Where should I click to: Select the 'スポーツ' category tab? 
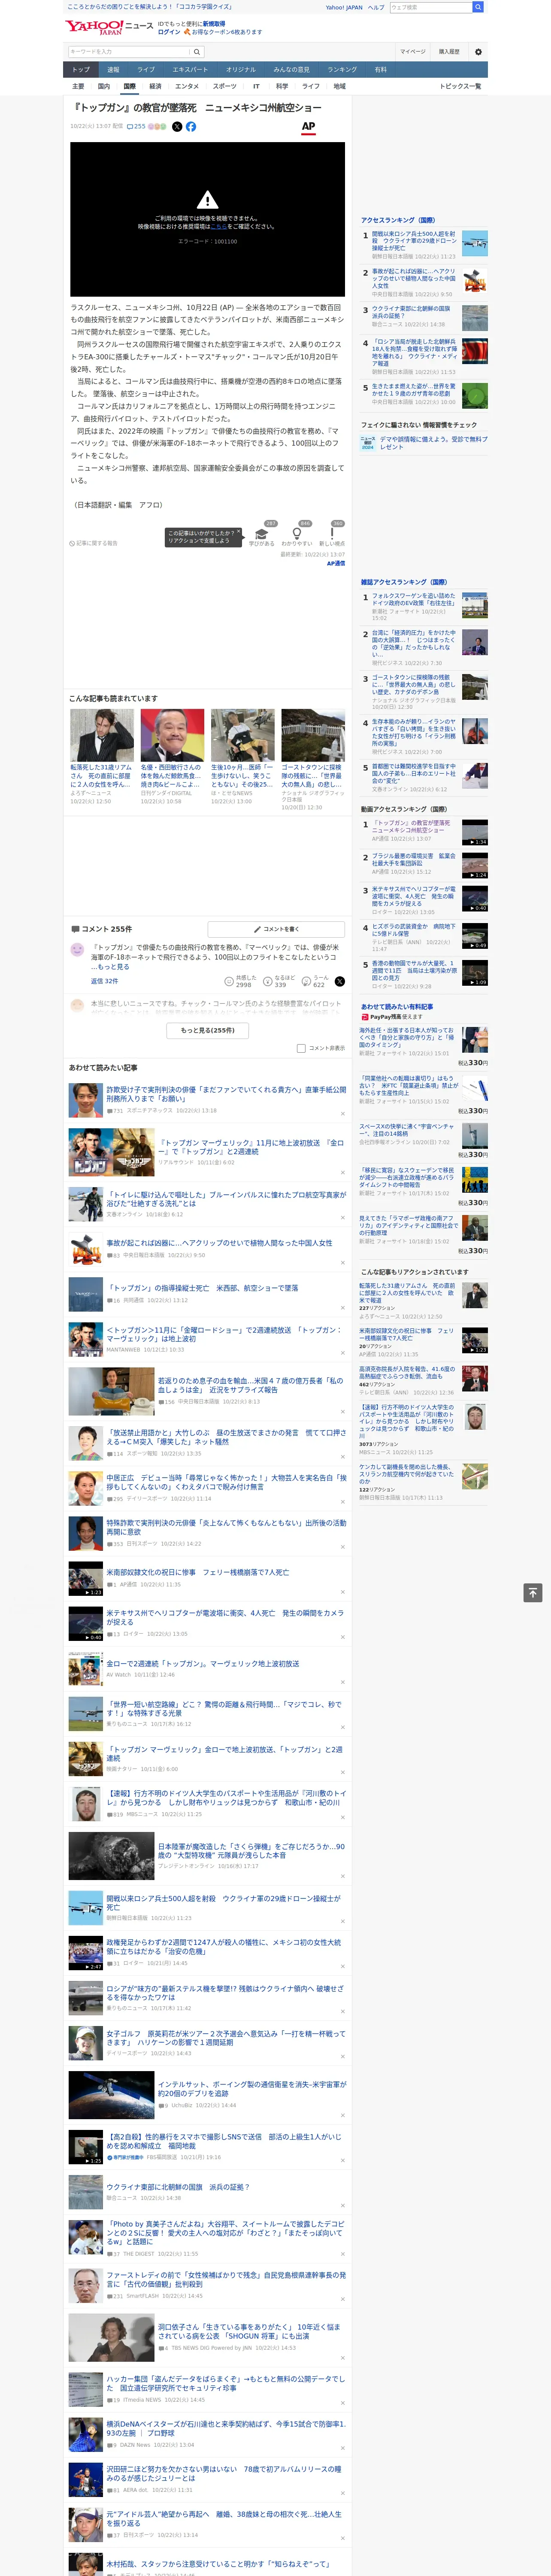pyautogui.click(x=224, y=86)
